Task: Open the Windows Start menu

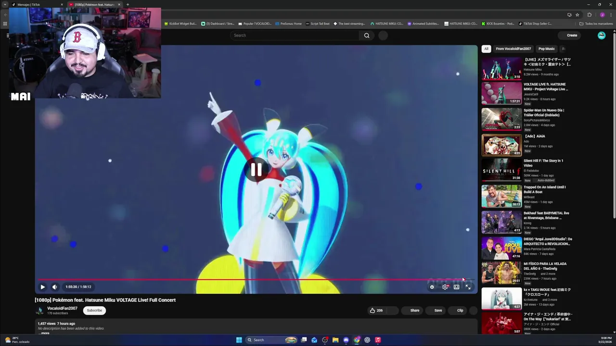Action: [239, 340]
